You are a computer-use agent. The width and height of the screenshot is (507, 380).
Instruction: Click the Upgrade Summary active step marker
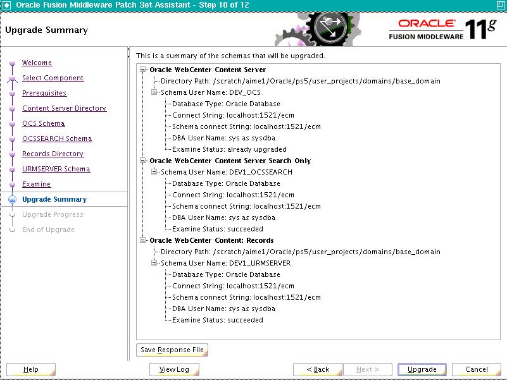pyautogui.click(x=12, y=199)
